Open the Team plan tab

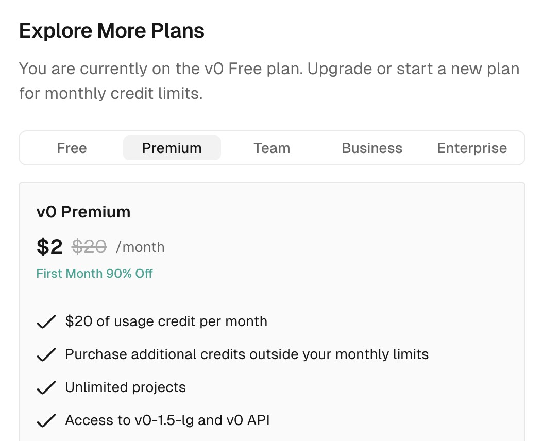click(271, 148)
